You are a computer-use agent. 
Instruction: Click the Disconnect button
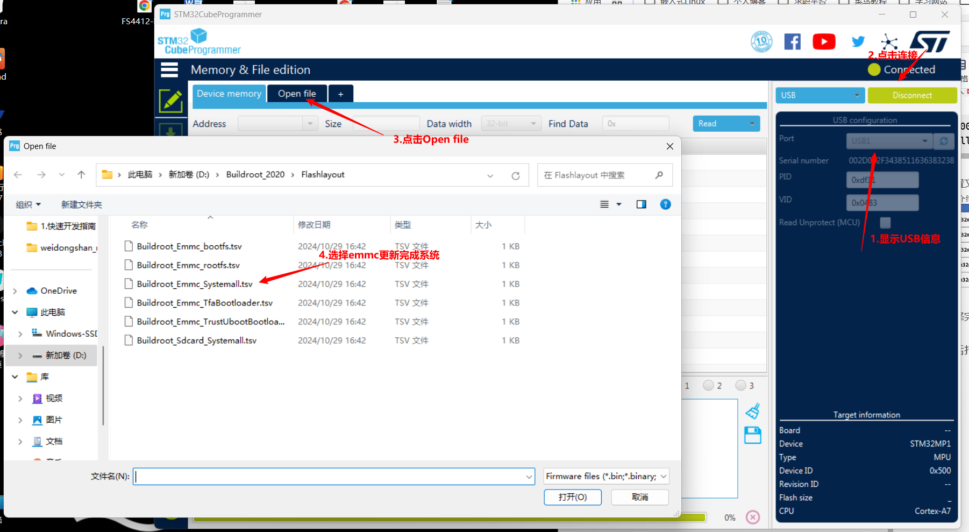click(x=912, y=95)
